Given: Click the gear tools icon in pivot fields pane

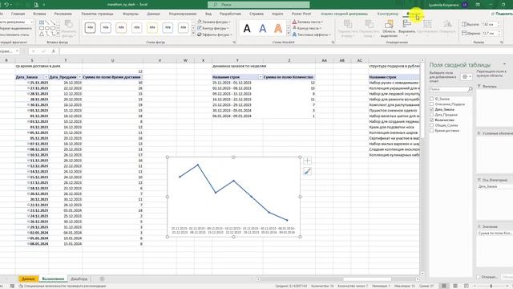Looking at the screenshot, I should [x=465, y=77].
